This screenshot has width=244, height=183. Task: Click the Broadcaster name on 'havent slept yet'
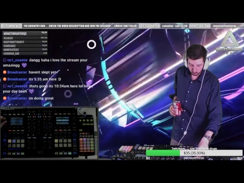coord(17,72)
